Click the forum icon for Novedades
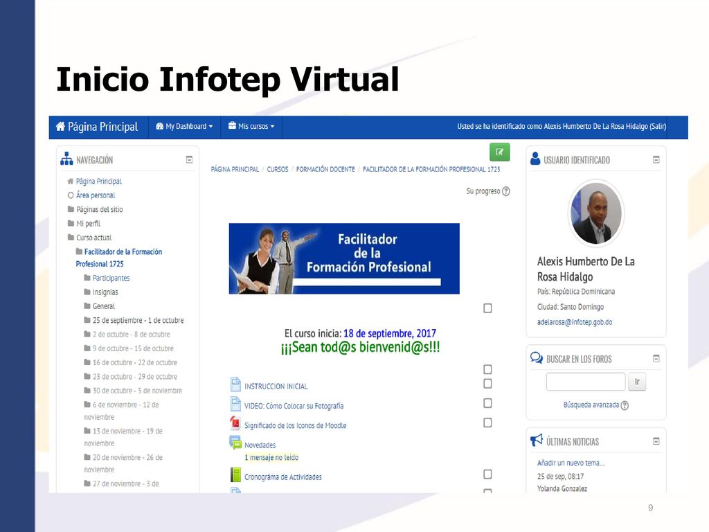The image size is (709, 532). [x=235, y=443]
